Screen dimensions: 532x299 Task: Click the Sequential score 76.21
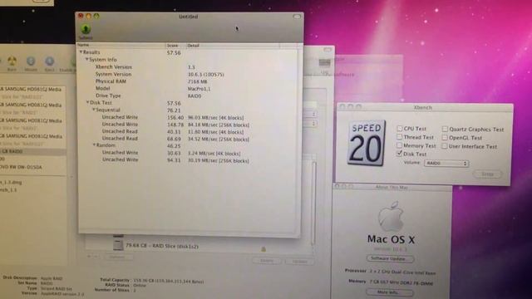tap(174, 110)
